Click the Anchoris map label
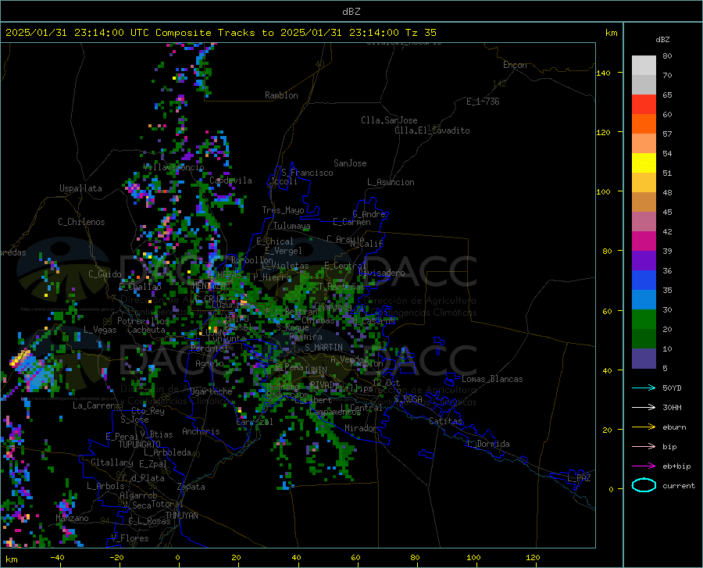The image size is (703, 568). point(201,431)
